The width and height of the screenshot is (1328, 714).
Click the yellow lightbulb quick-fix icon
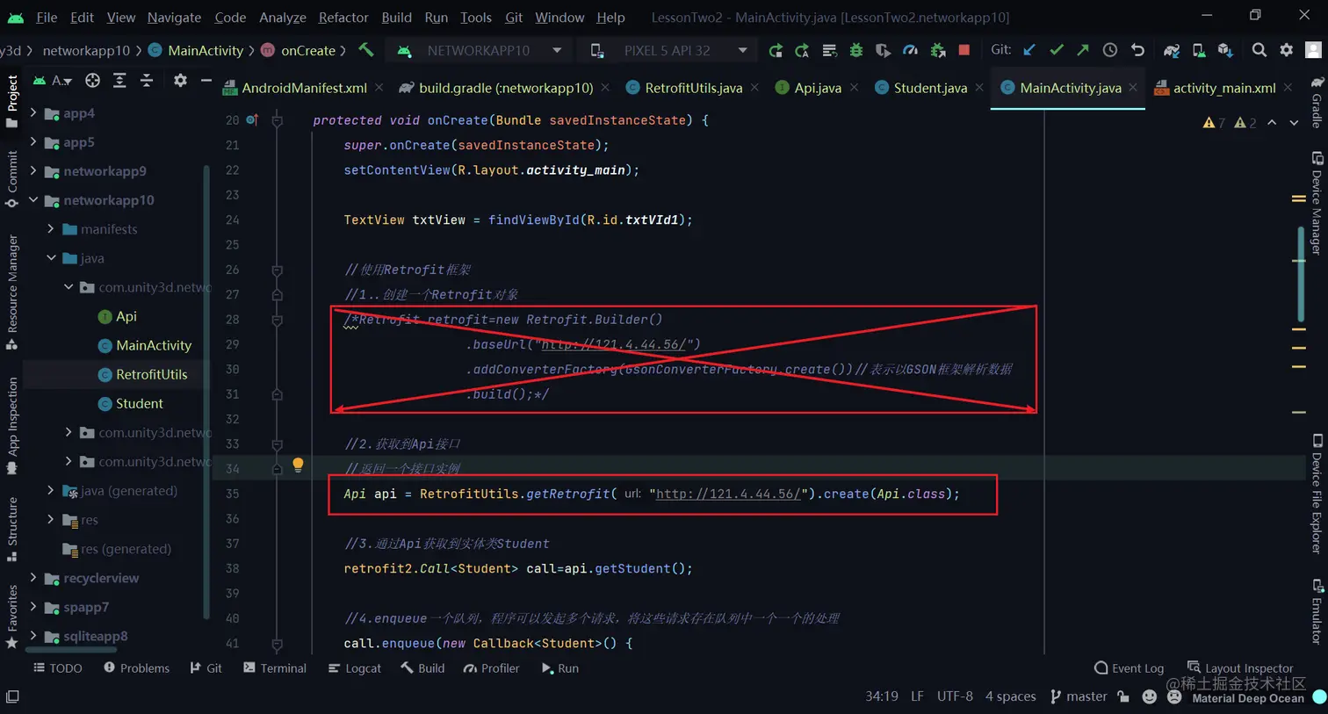pyautogui.click(x=298, y=465)
